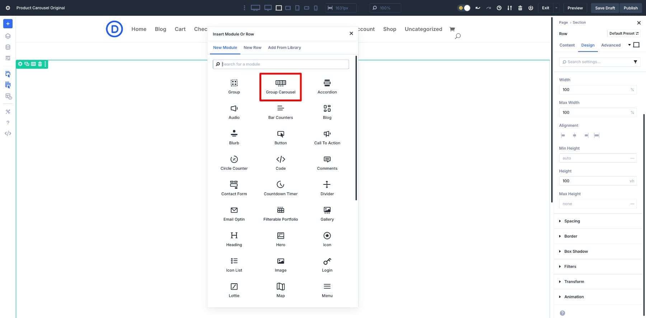Insert the Email Optin module
The image size is (646, 318).
click(234, 214)
